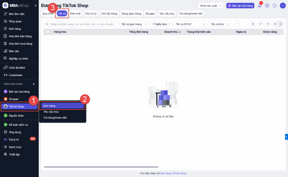288x177 pixels.
Task: Click Doanh thu info icon
Action: tap(180, 32)
